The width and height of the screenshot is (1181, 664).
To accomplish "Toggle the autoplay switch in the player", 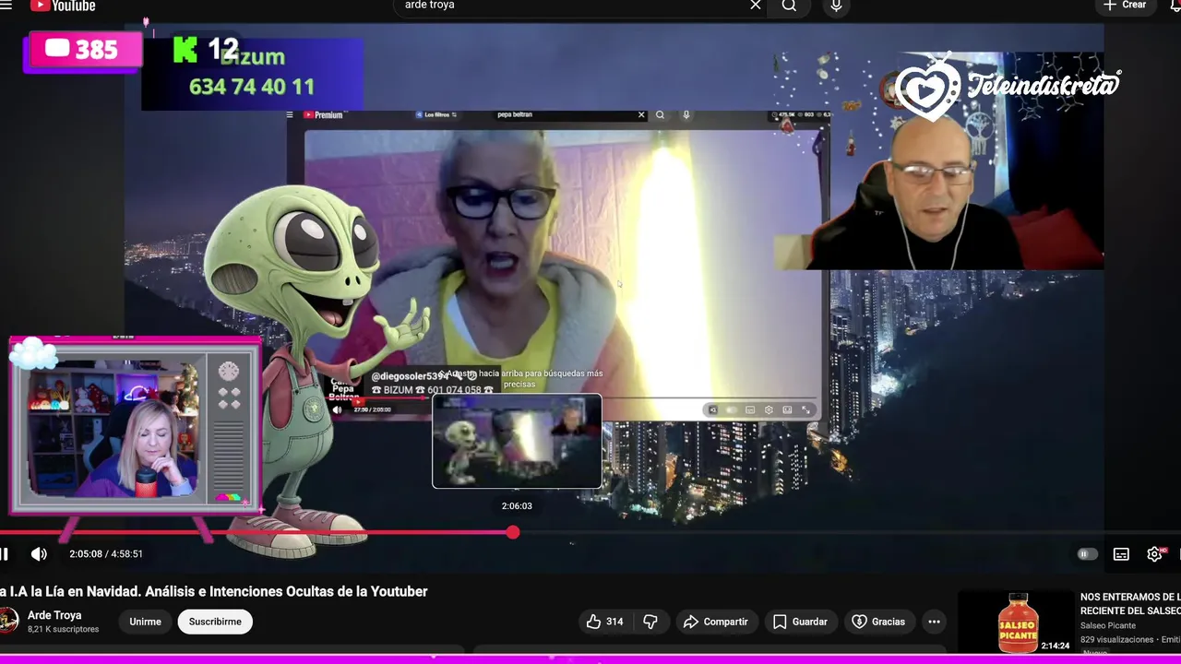I will (x=1088, y=554).
